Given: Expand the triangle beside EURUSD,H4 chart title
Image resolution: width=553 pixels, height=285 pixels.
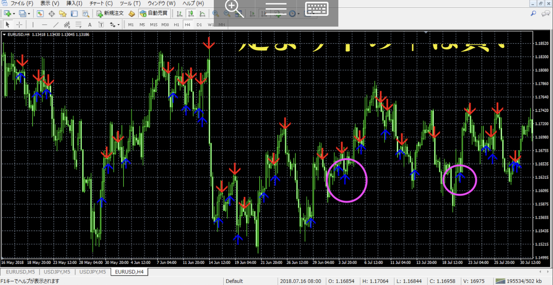Looking at the screenshot, I should coord(4,35).
